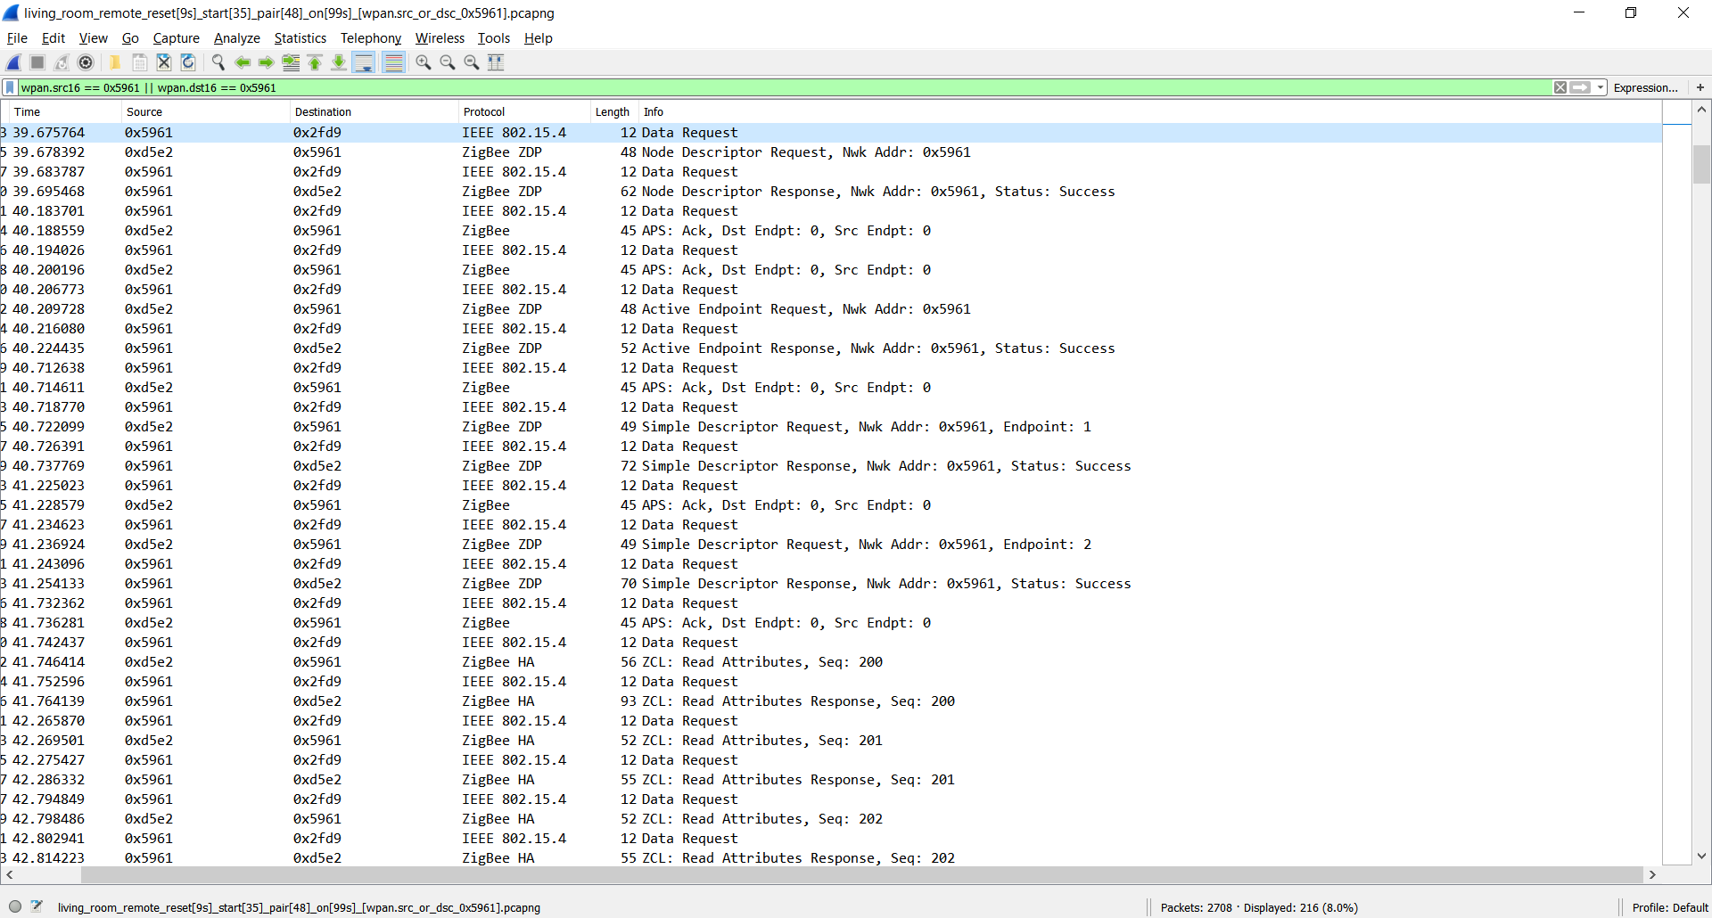
Task: Click in the display filter field
Action: (x=785, y=87)
